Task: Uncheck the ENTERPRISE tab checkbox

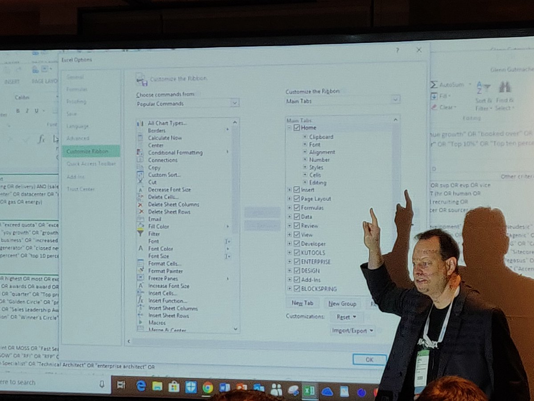Action: click(297, 262)
